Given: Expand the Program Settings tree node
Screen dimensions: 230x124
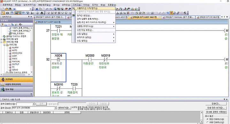Looking at the screenshot, I should pos(2,39).
